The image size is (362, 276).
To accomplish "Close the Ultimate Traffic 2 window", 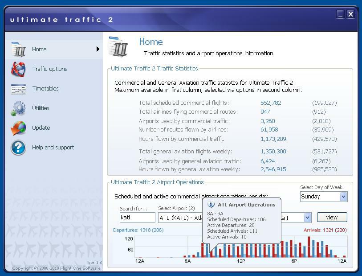I will point(350,14).
